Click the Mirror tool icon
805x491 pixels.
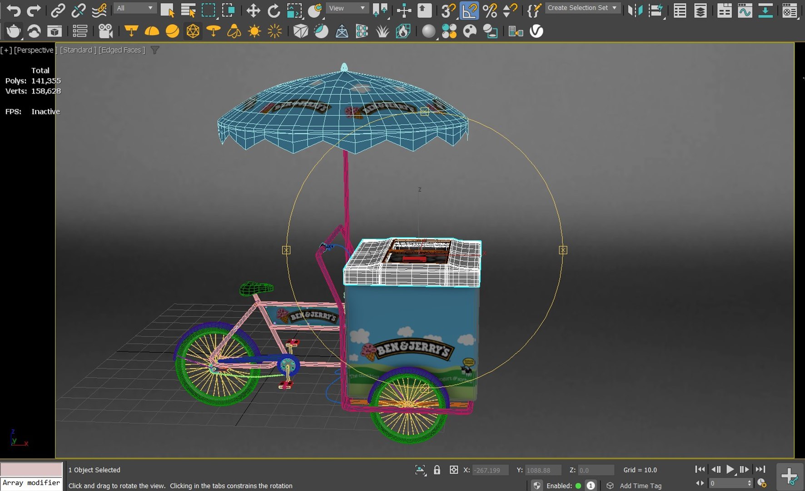(635, 10)
